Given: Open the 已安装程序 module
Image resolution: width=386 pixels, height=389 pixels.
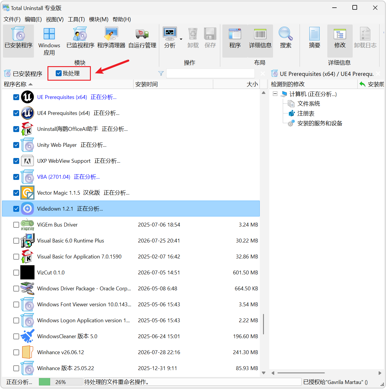Looking at the screenshot, I should click(x=18, y=41).
